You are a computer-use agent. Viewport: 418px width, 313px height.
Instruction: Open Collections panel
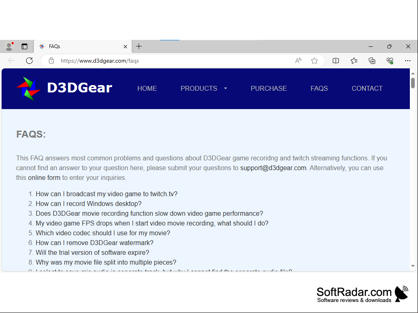click(x=372, y=61)
